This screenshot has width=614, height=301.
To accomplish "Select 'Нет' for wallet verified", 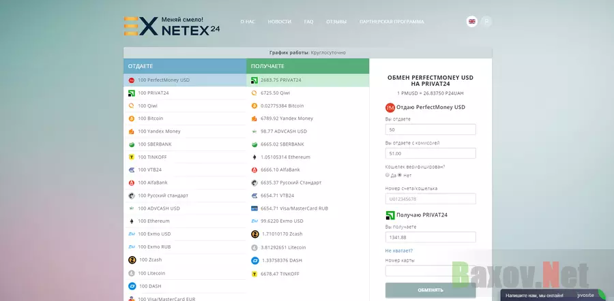I will tap(400, 175).
